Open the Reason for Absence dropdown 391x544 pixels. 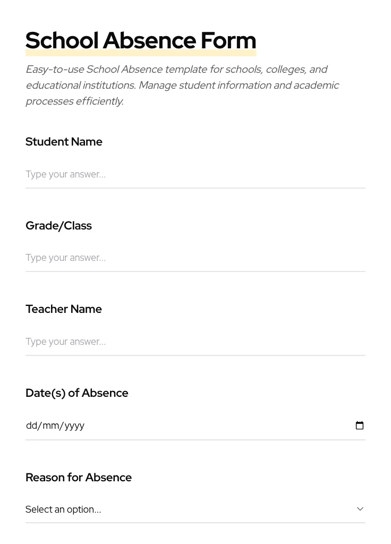[159, 509]
